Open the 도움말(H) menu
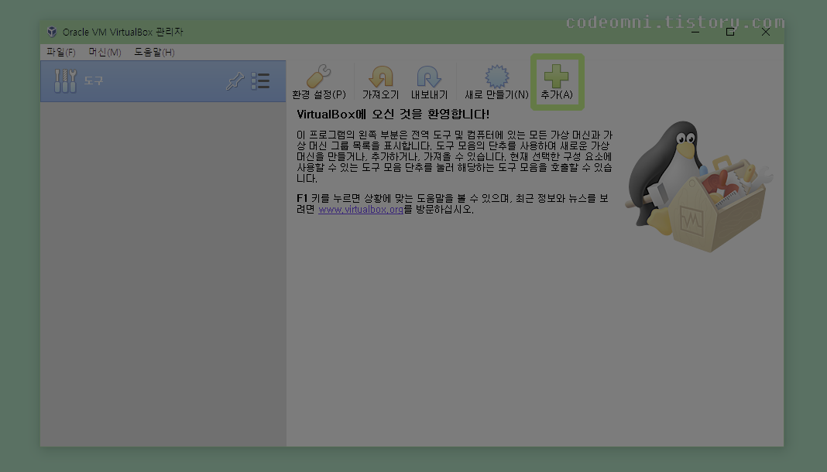827x472 pixels. pyautogui.click(x=154, y=52)
